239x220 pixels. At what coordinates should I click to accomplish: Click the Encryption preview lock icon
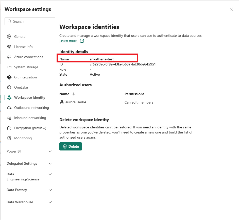9,128
